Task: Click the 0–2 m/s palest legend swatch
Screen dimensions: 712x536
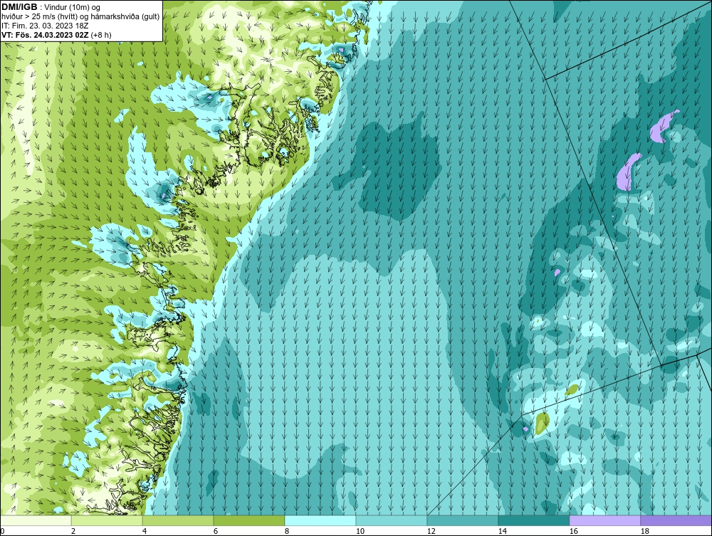Action: click(x=36, y=520)
